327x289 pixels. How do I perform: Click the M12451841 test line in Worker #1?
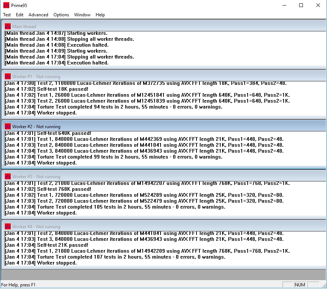coord(148,95)
